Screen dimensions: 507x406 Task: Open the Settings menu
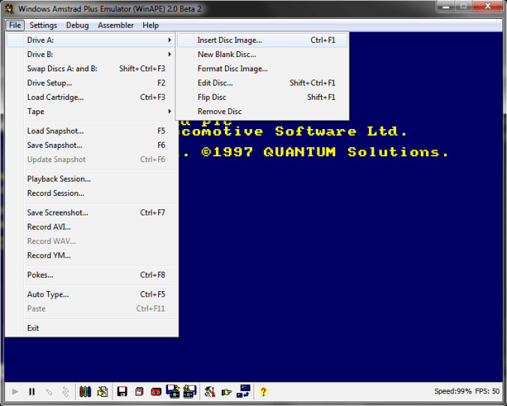[x=43, y=25]
